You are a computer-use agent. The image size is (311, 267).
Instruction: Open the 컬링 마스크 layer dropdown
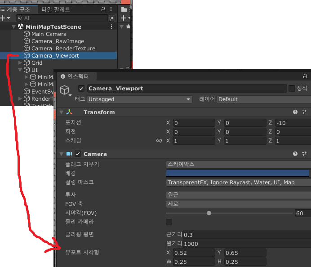pos(239,182)
